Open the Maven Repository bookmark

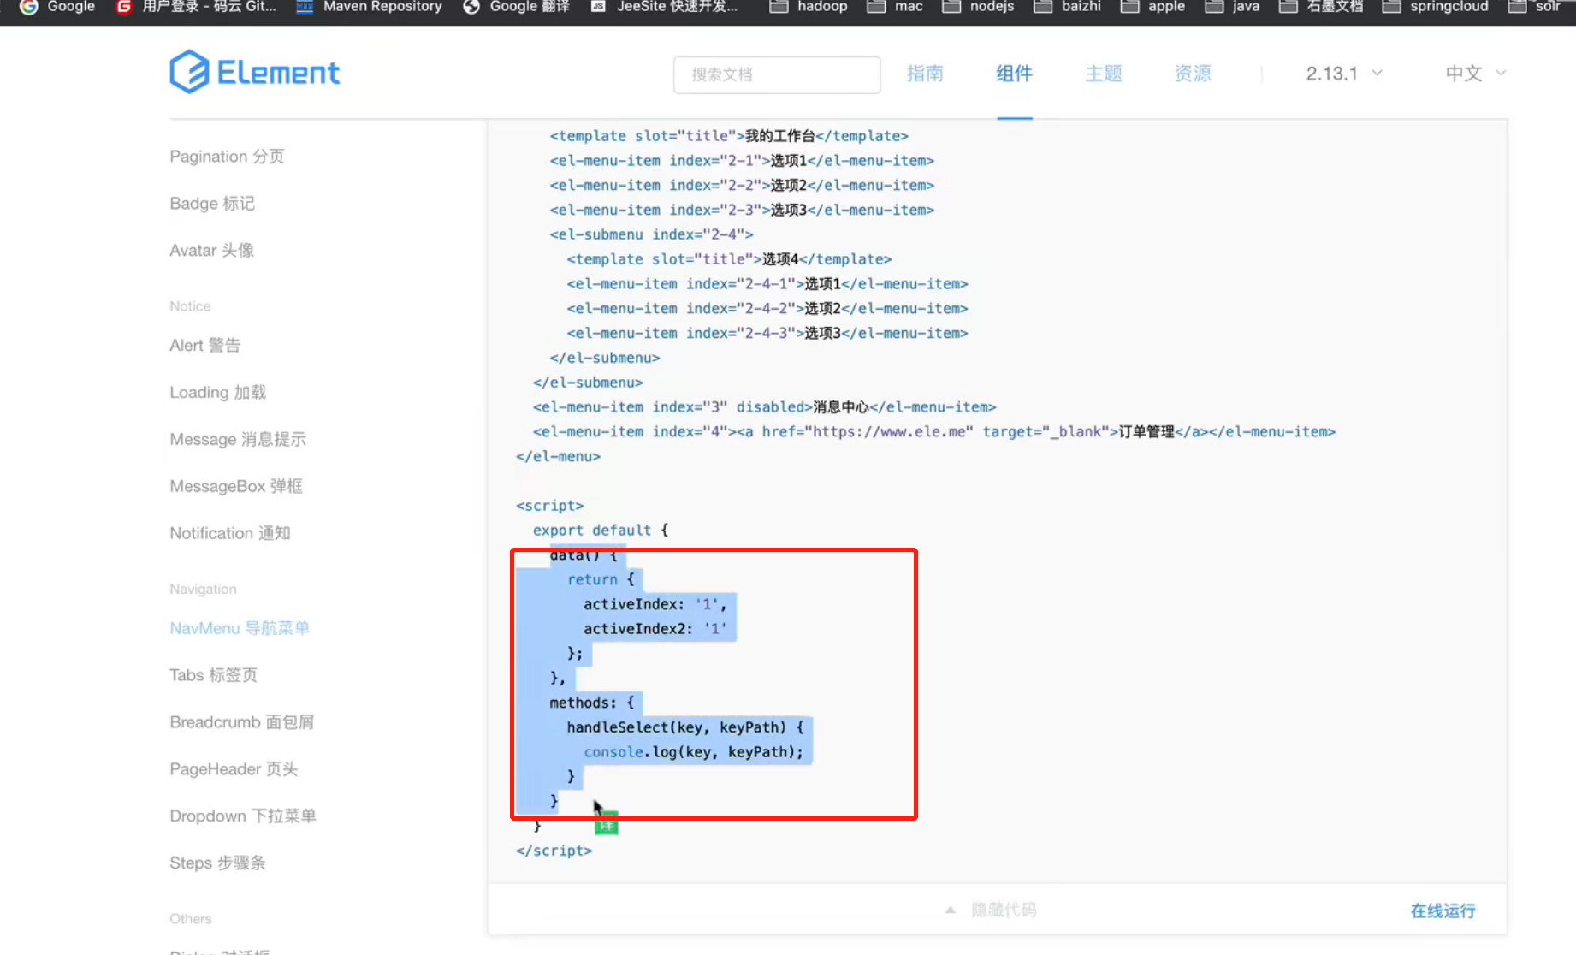(369, 7)
